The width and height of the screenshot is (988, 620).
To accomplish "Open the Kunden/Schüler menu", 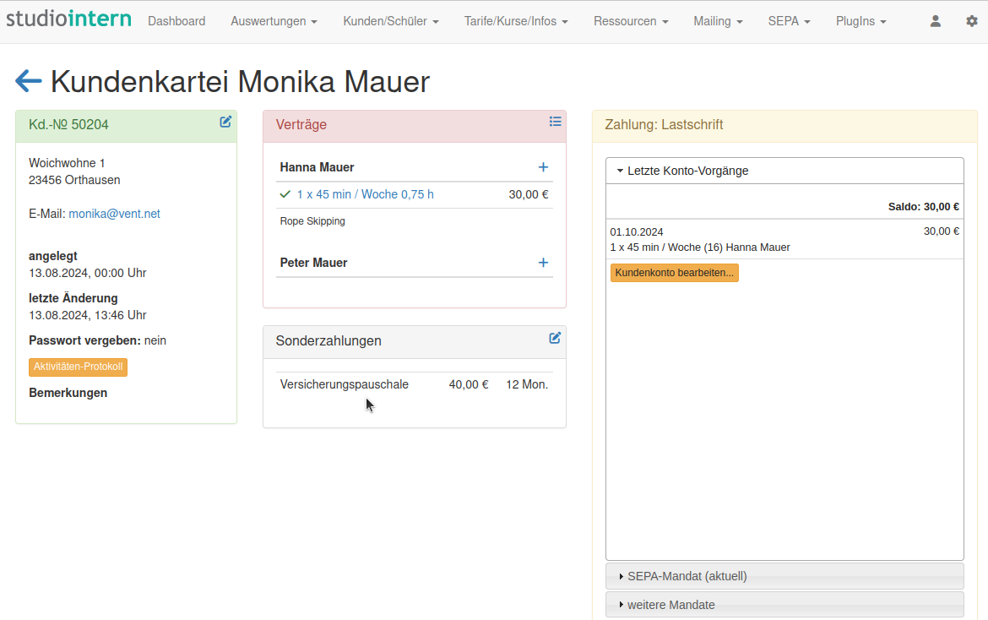I will tap(390, 21).
